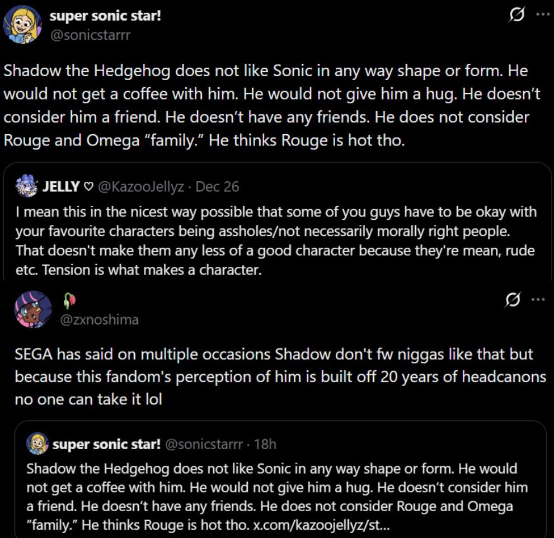Click the 18h timestamp on the quoted post
The height and width of the screenshot is (538, 554).
pos(265,444)
